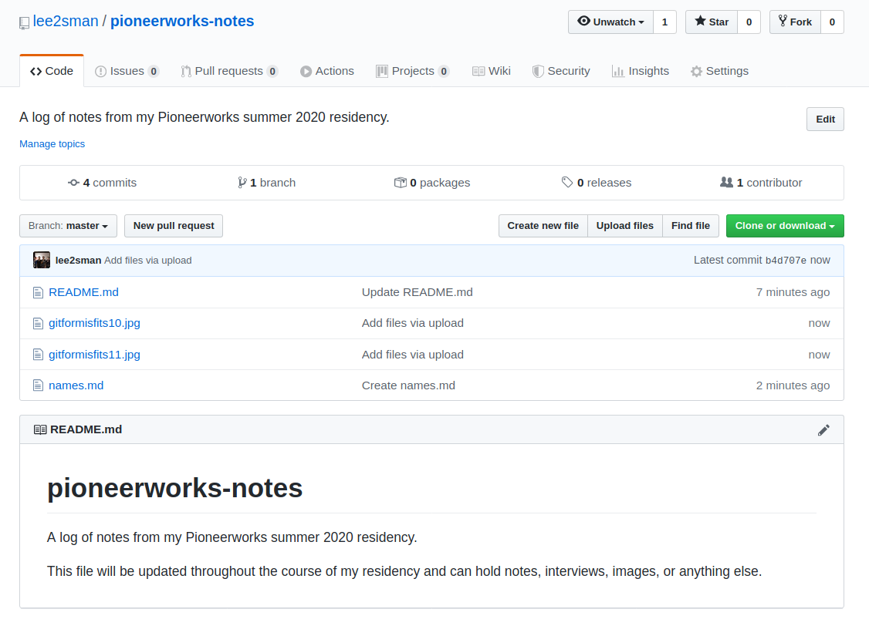Open the Security tab
869x626 pixels.
561,71
